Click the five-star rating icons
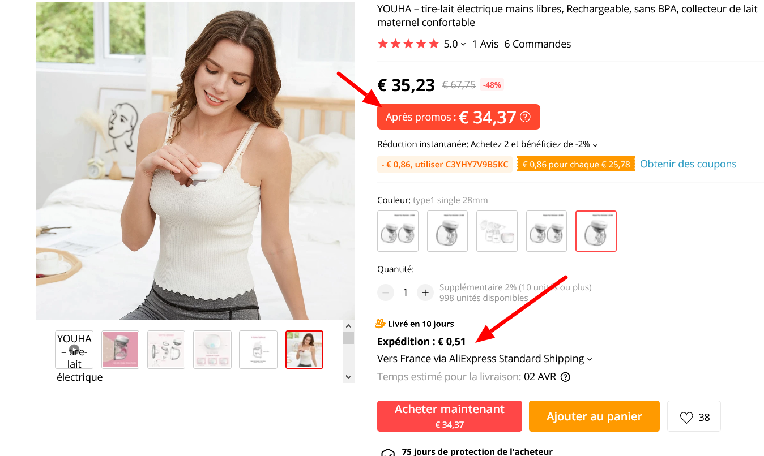764x456 pixels. click(x=408, y=44)
